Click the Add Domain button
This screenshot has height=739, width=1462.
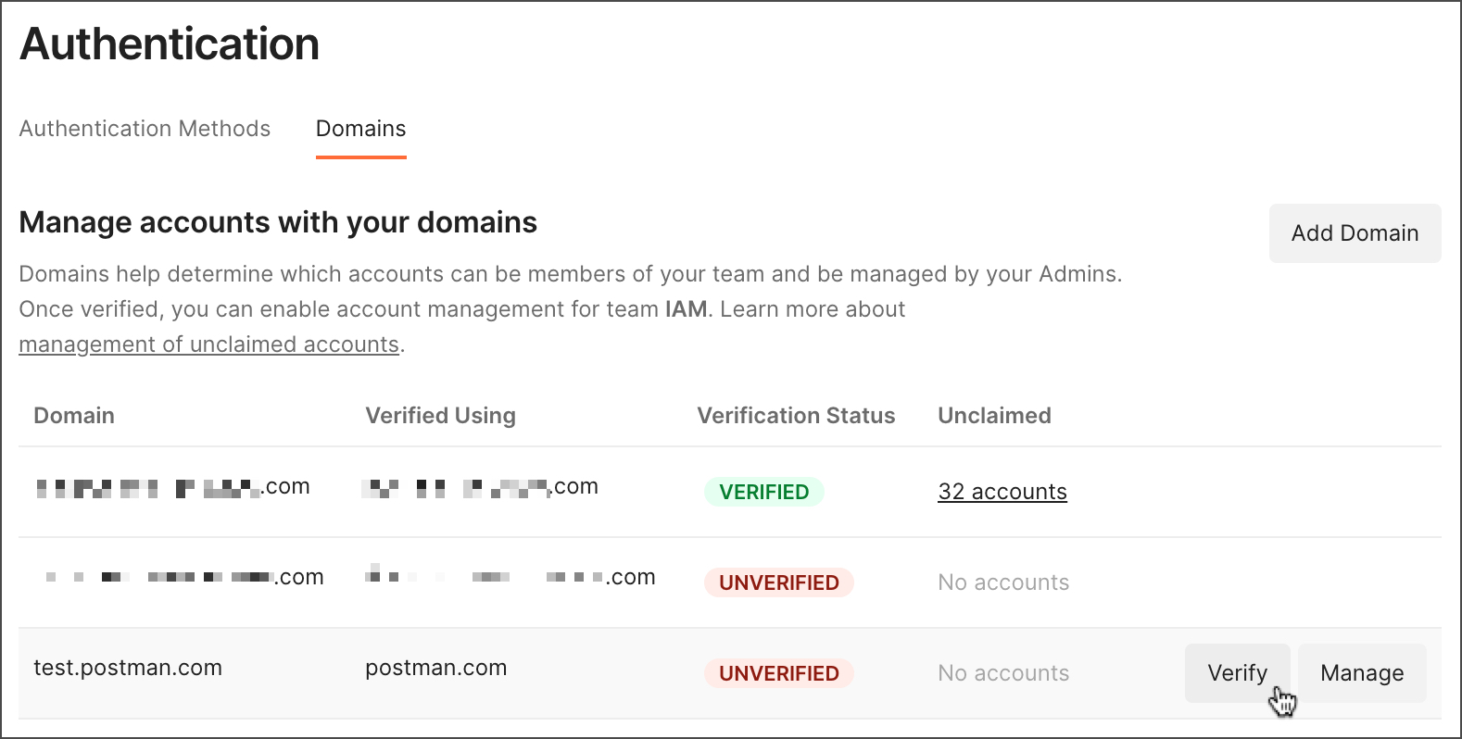tap(1354, 233)
